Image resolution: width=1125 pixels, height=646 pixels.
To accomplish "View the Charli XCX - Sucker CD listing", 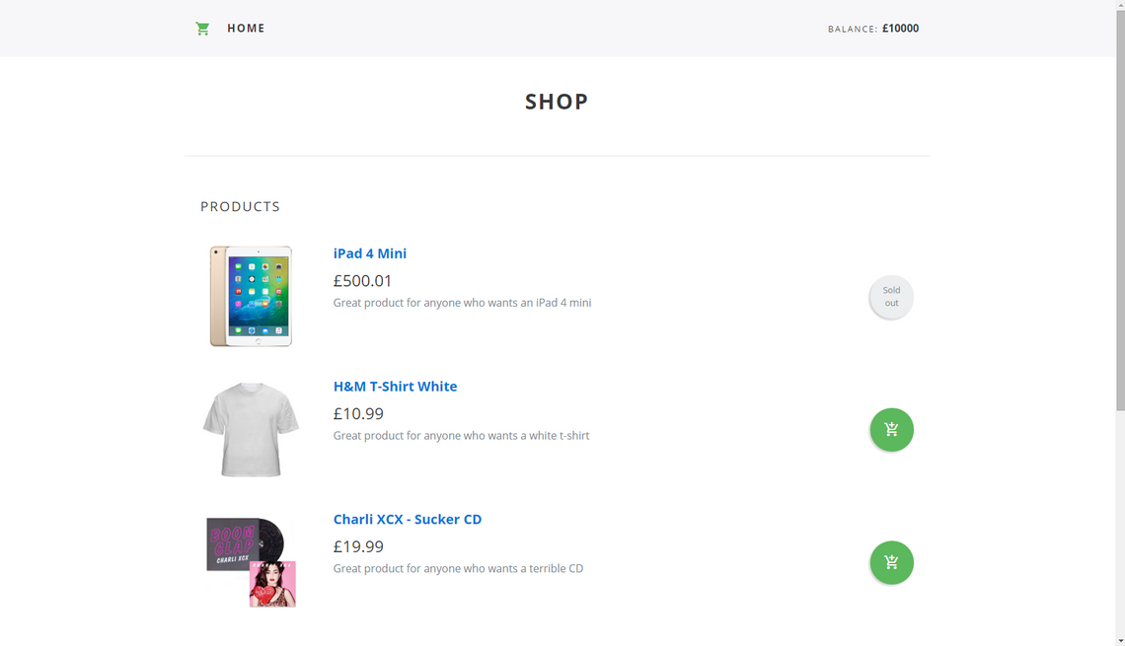I will coord(408,519).
